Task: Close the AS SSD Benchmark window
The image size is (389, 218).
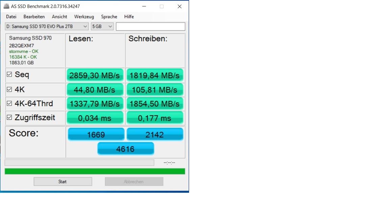Action: tap(180, 6)
